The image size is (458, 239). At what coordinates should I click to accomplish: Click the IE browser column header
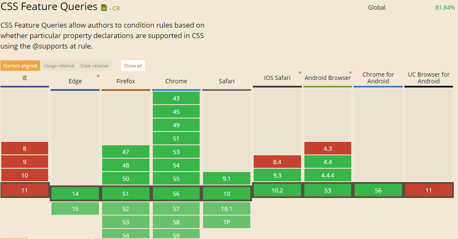25,78
